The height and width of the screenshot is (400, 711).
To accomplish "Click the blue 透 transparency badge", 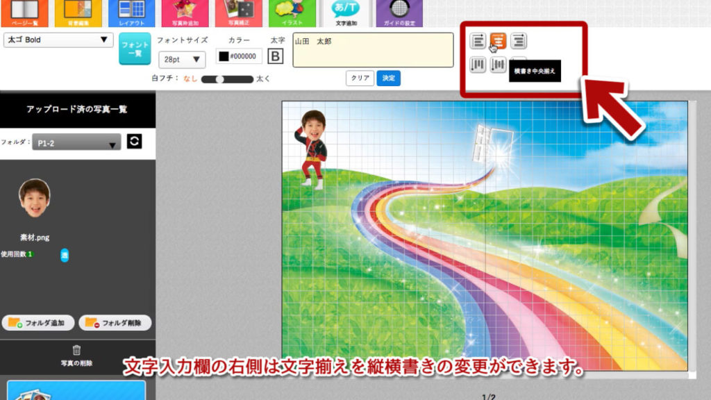I will (65, 256).
